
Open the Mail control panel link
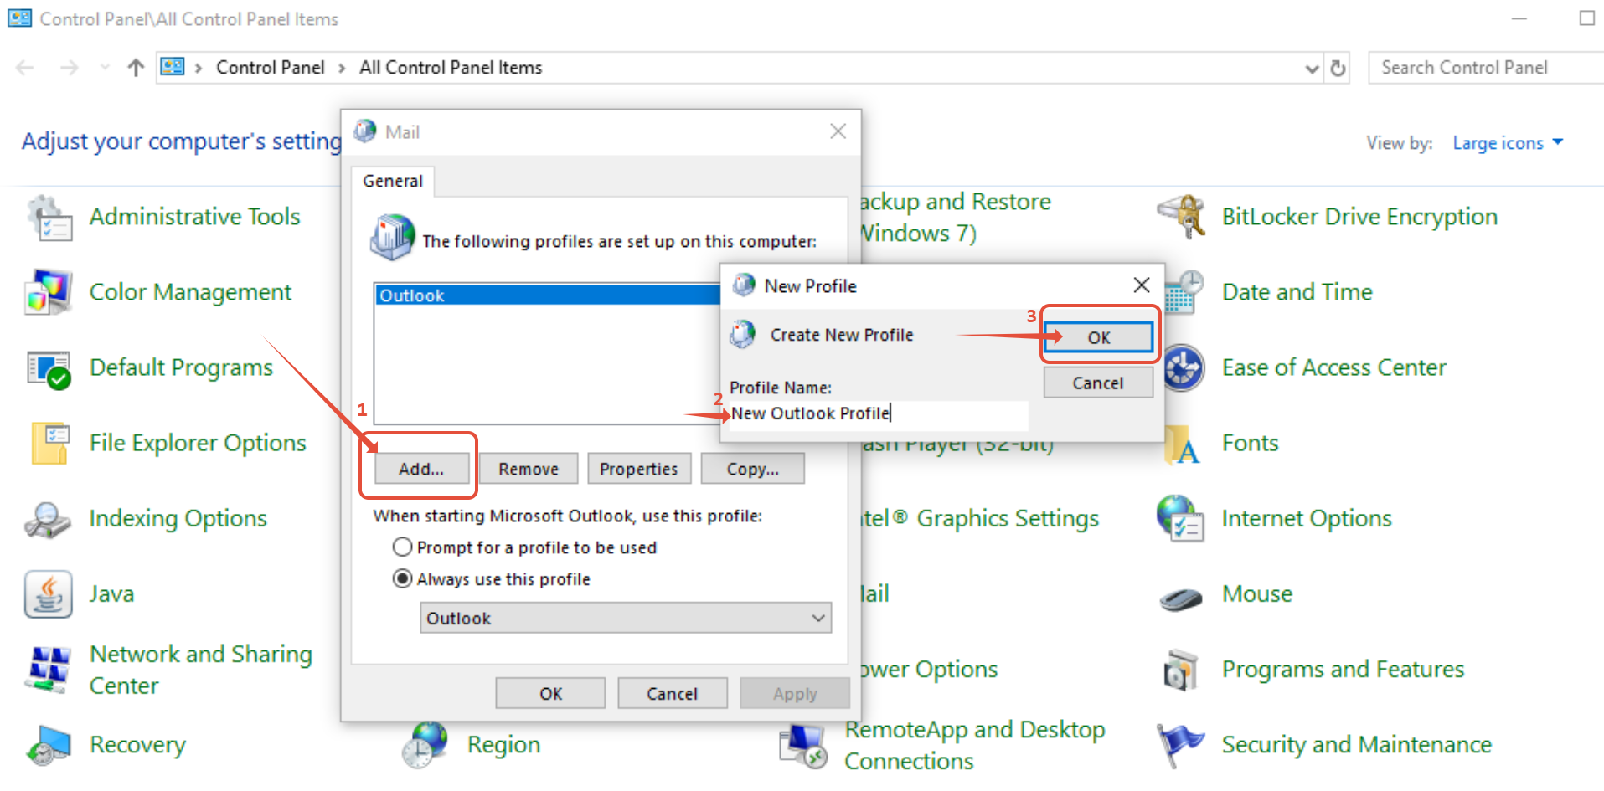[x=875, y=594]
